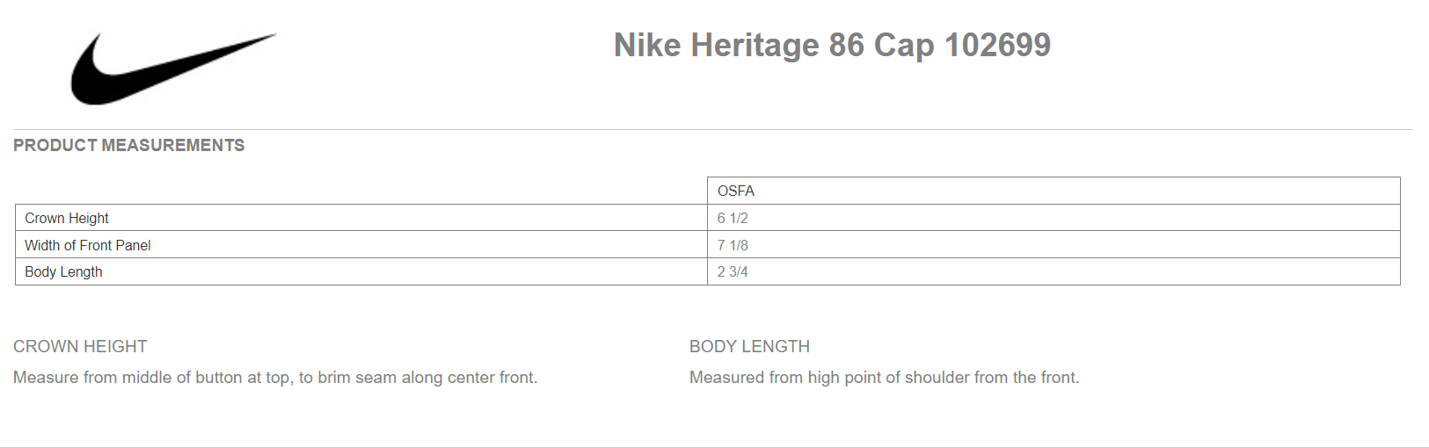The width and height of the screenshot is (1429, 448).
Task: Click the word 'MEASUREMENTS' in section heading
Action: pos(173,145)
